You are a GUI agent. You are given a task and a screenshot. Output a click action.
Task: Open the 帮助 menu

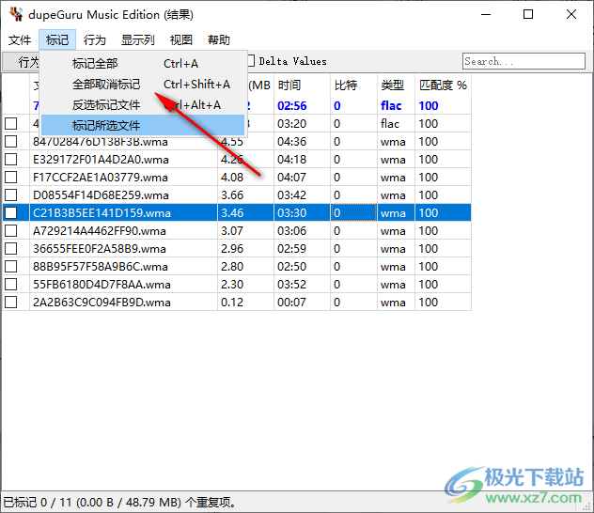tap(219, 39)
